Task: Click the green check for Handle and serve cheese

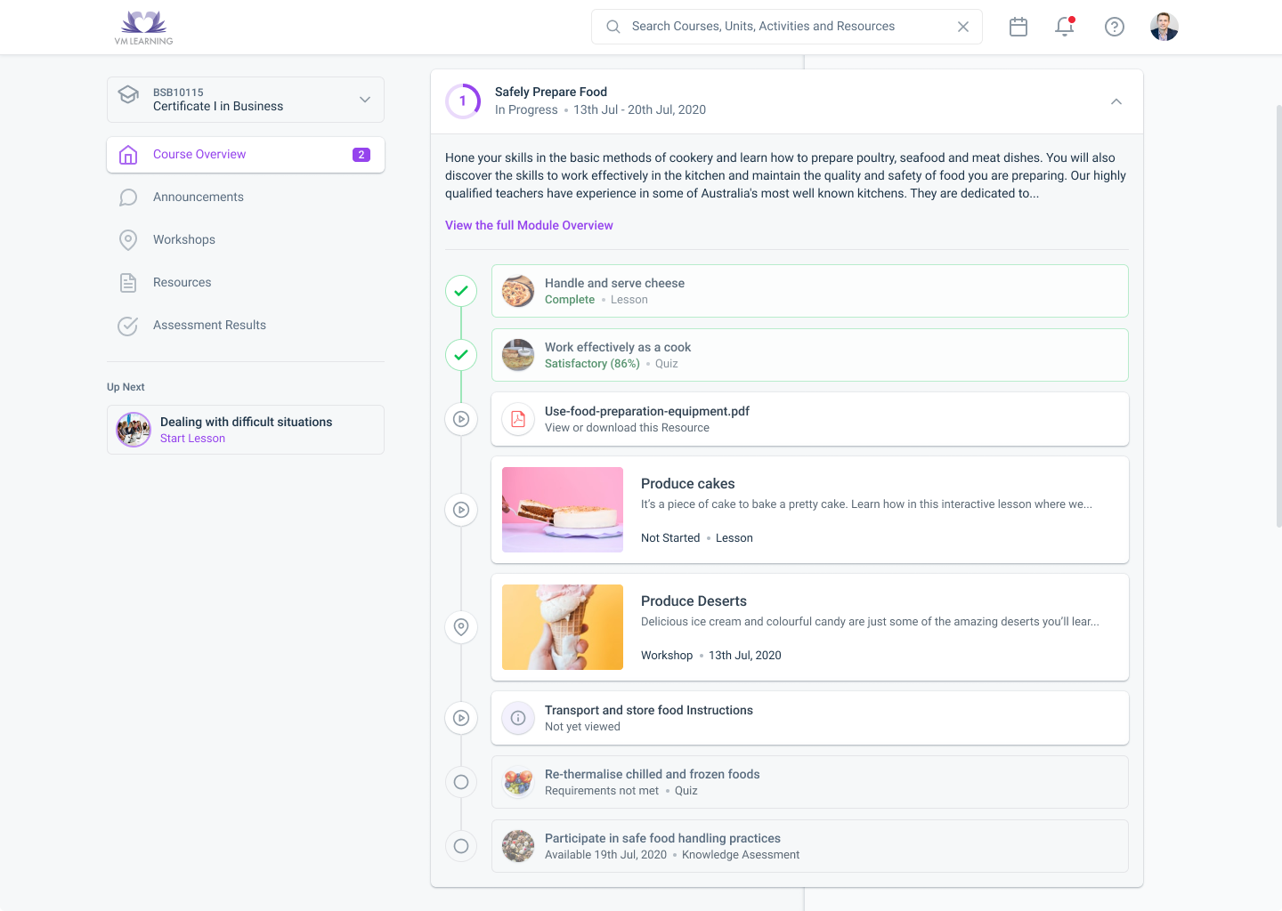Action: coord(460,291)
